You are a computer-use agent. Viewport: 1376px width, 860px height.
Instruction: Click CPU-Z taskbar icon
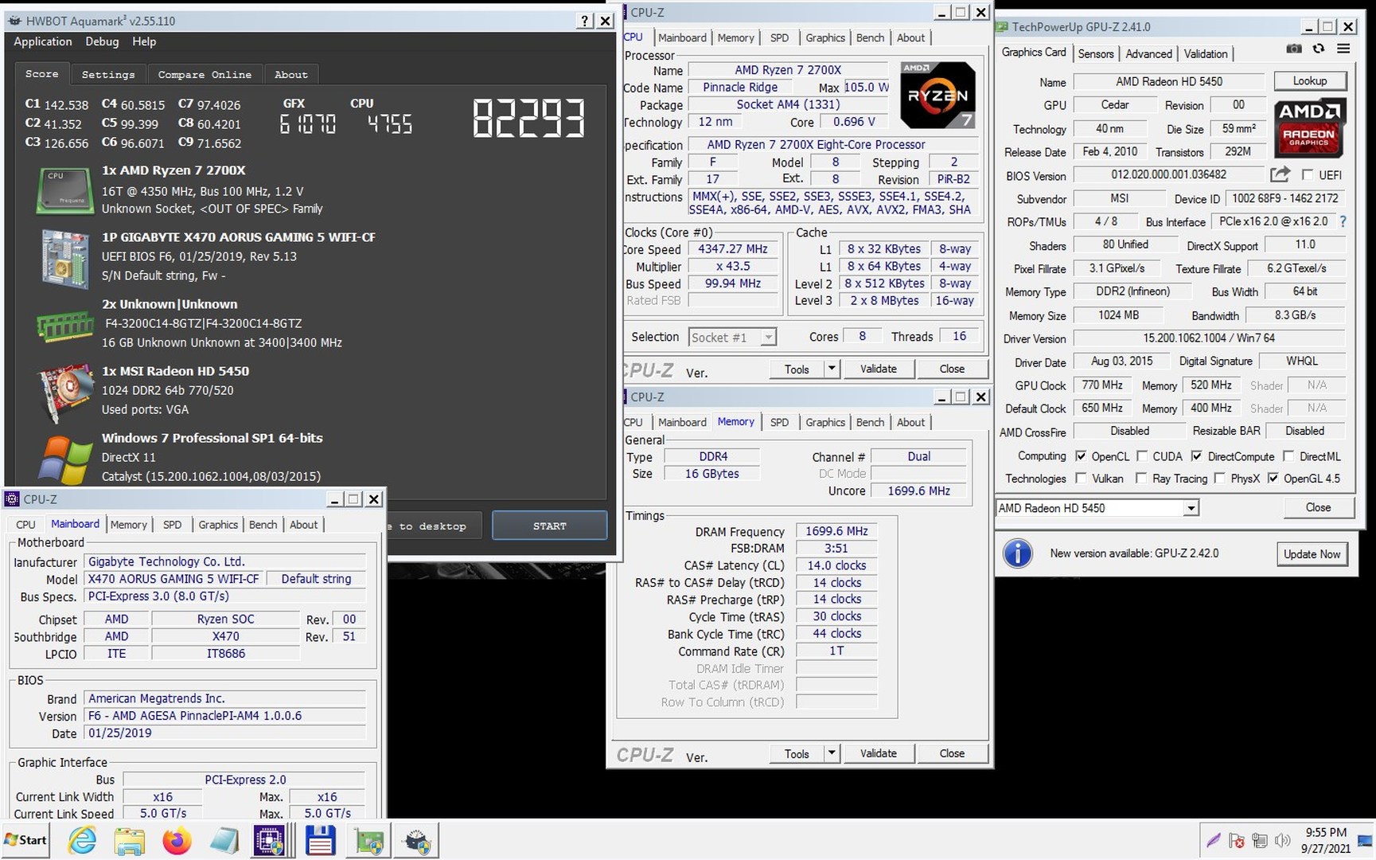(x=269, y=840)
